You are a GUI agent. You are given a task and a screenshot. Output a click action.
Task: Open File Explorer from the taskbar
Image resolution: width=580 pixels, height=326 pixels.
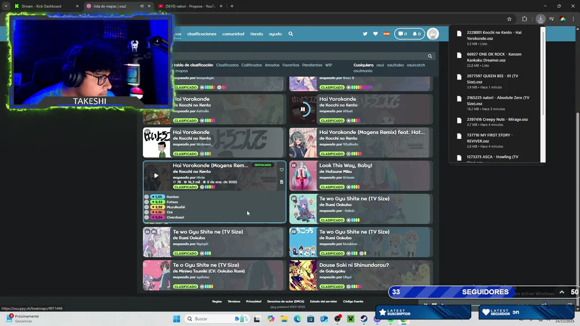284,319
